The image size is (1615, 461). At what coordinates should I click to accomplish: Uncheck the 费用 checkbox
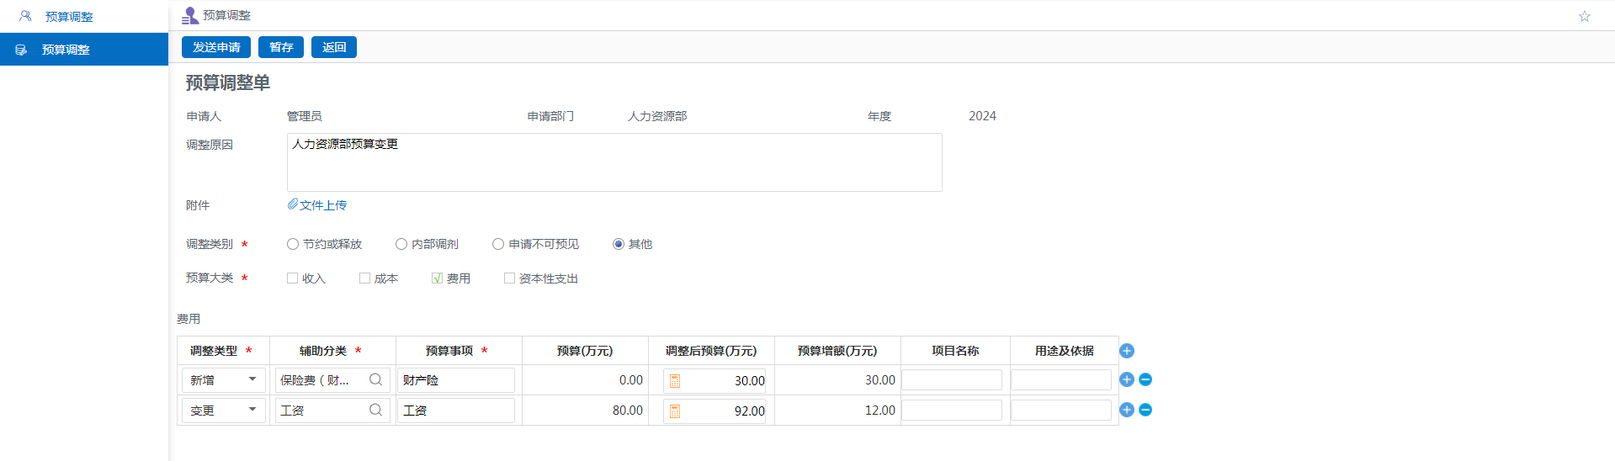437,278
